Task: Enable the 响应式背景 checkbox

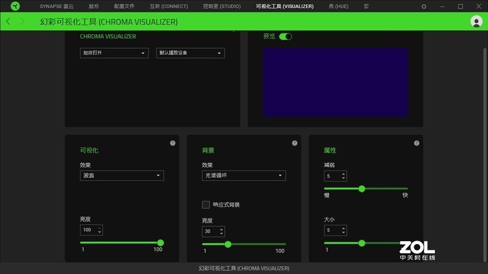Action: pyautogui.click(x=206, y=205)
